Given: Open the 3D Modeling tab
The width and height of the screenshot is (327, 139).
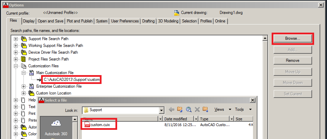Looking at the screenshot, I should [x=168, y=21].
